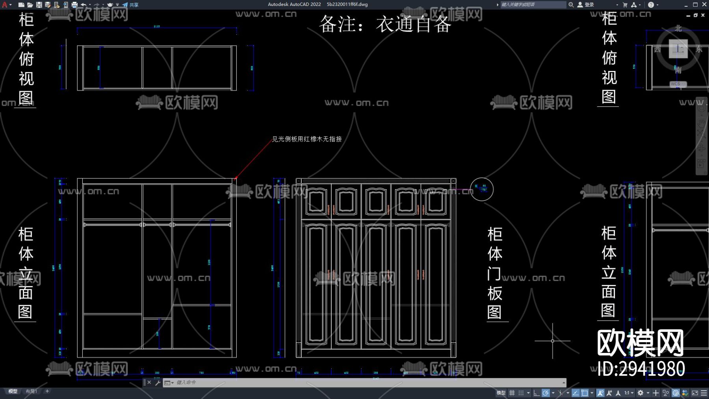Click the Undo arrow icon

(x=84, y=5)
